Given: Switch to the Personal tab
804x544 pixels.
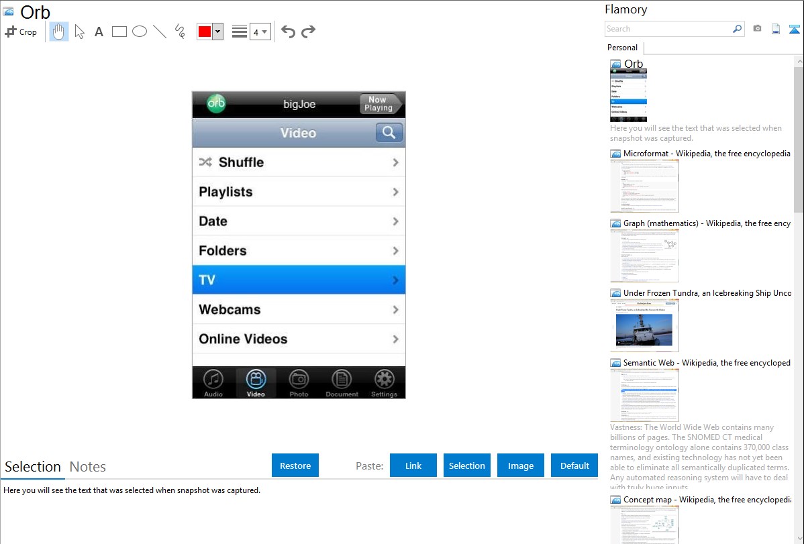Looking at the screenshot, I should (623, 48).
